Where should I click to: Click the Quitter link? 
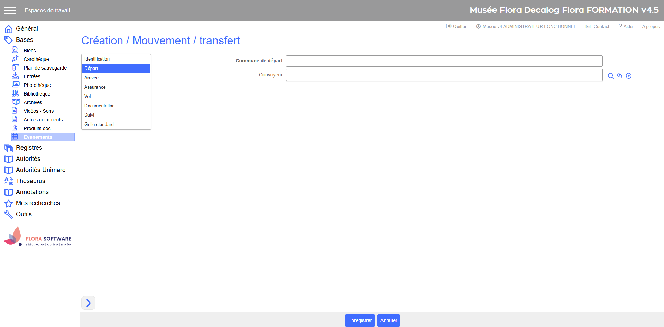coord(456,26)
